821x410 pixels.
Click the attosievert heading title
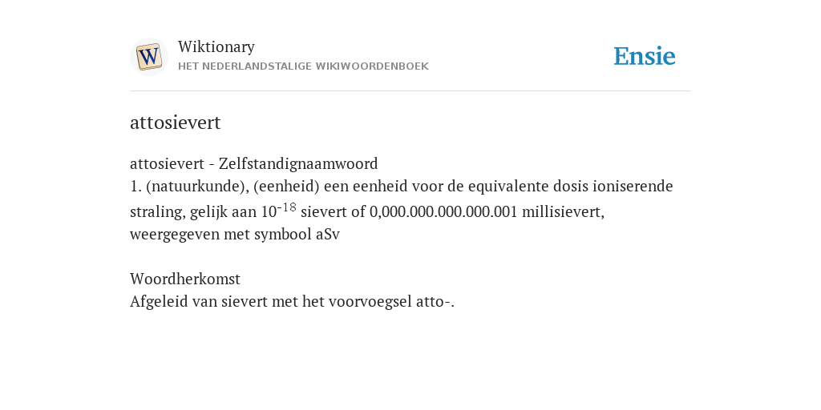point(176,123)
